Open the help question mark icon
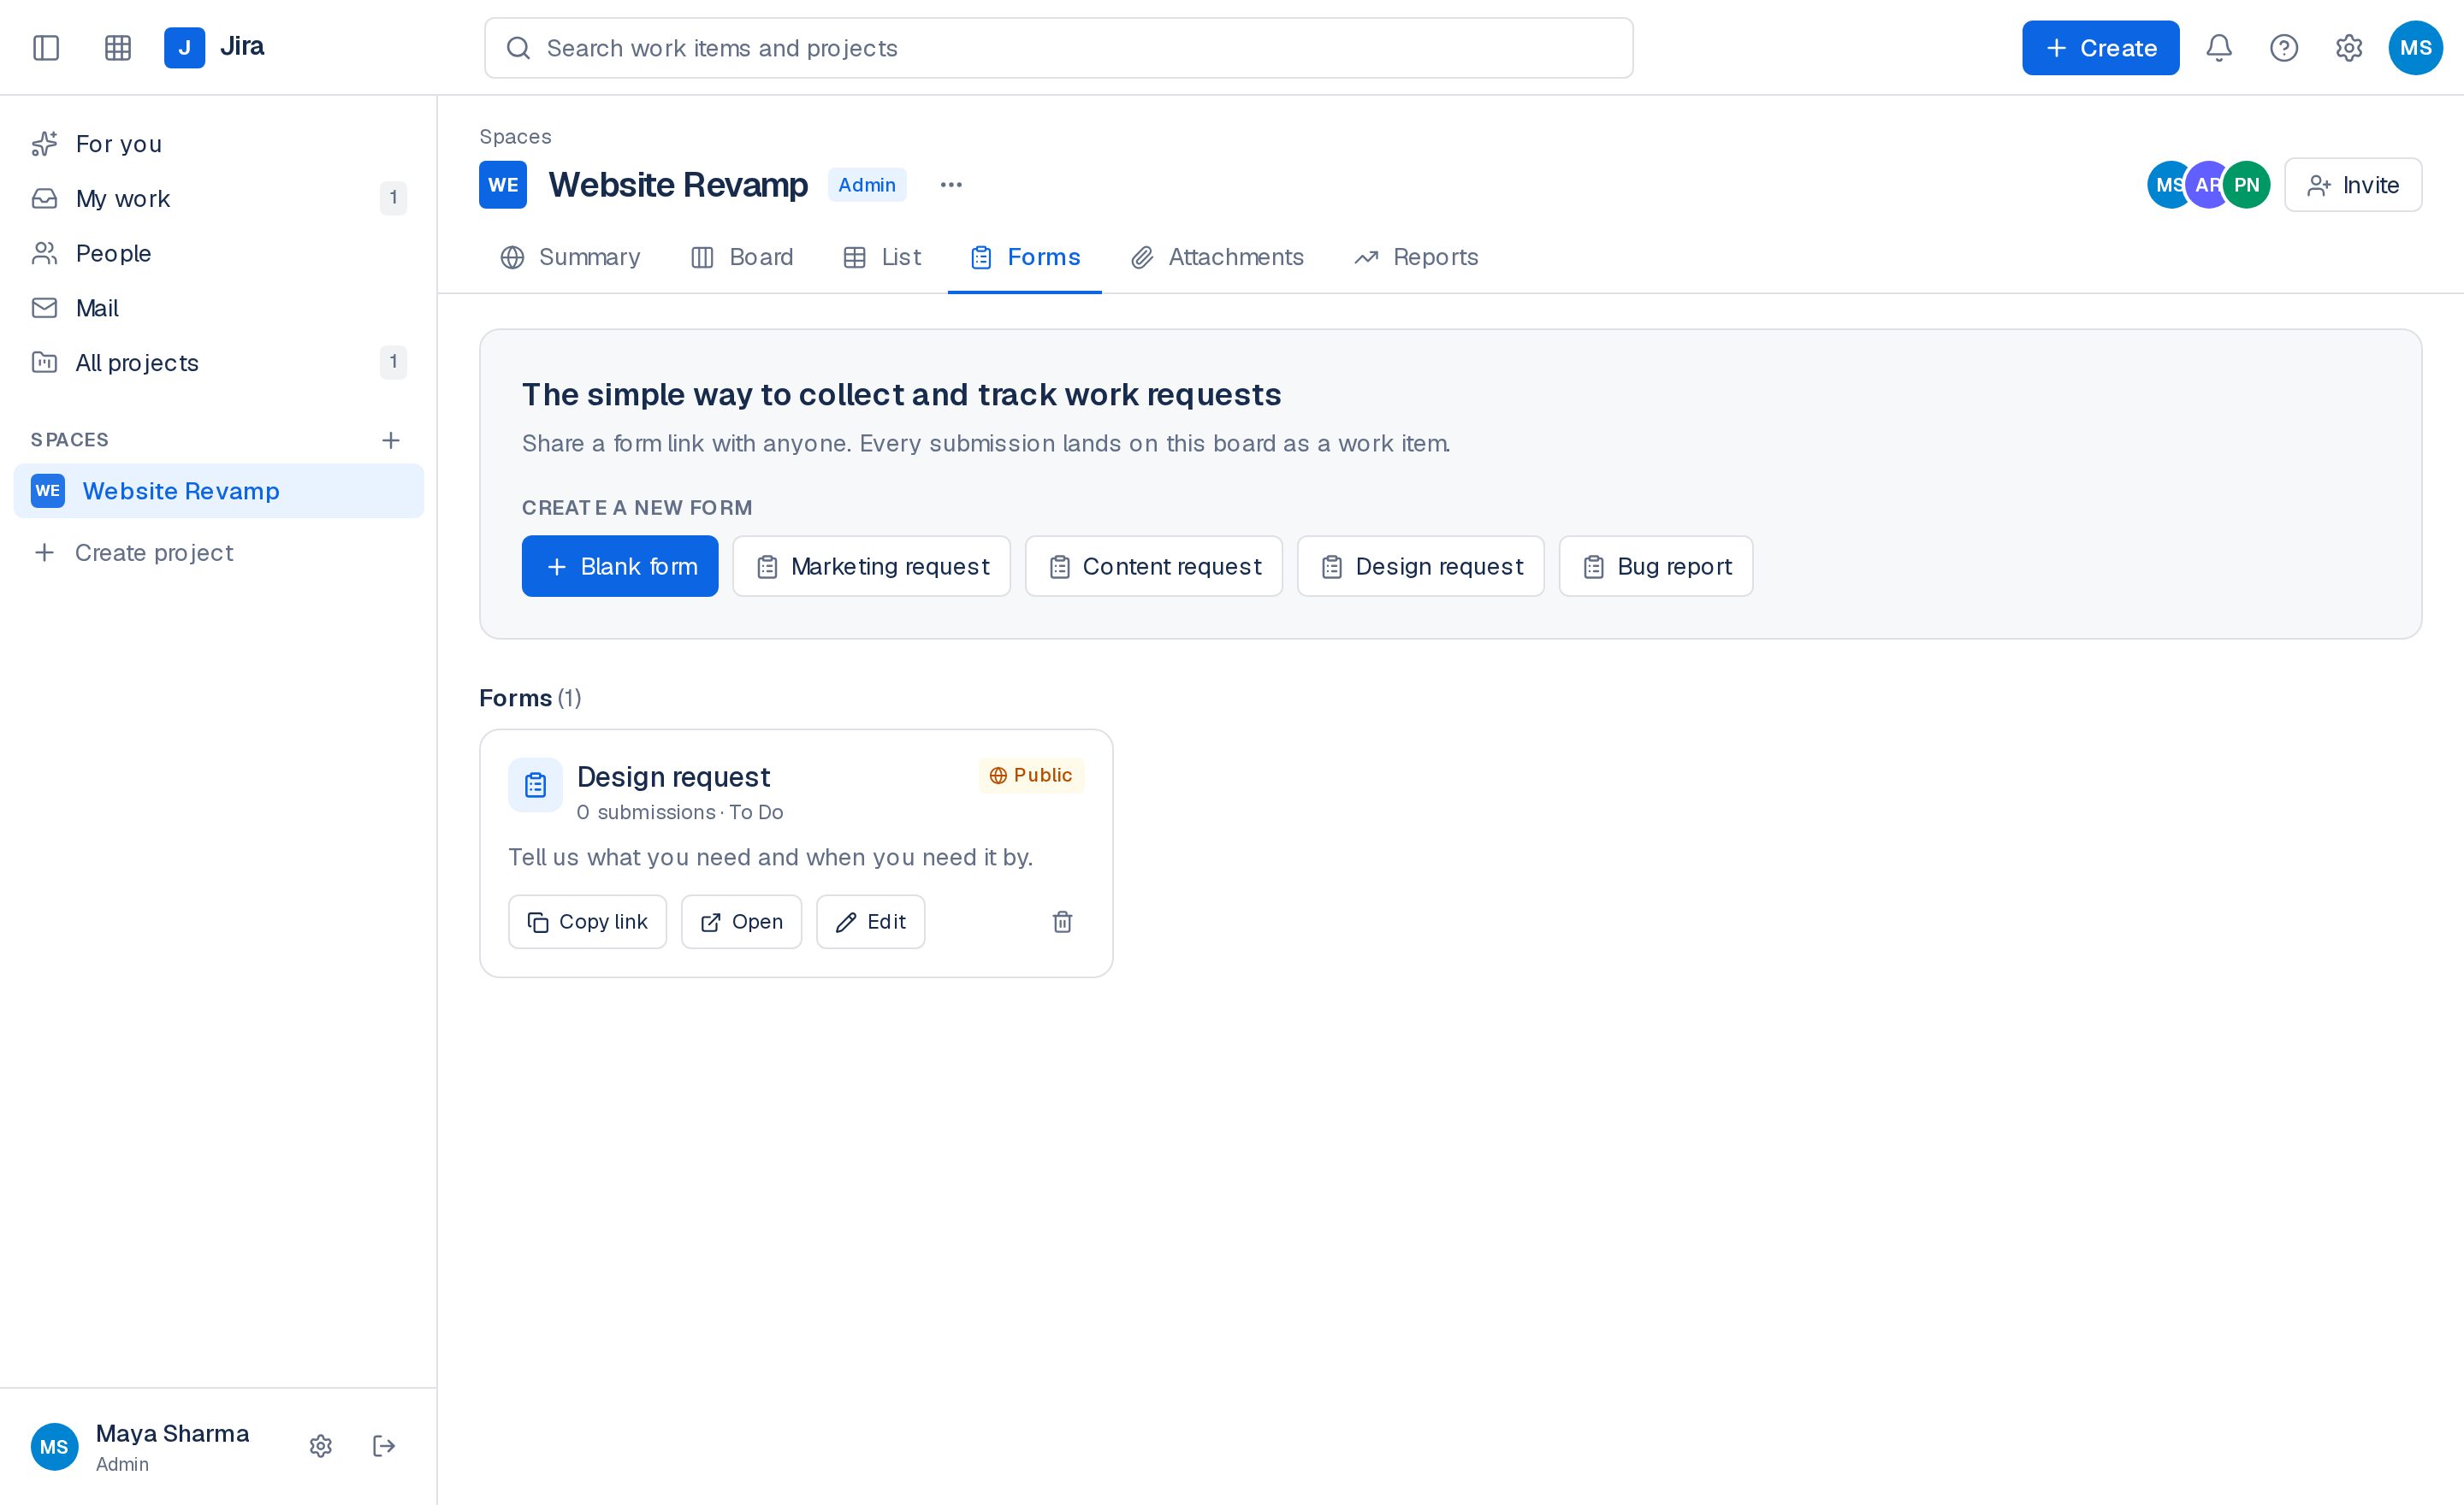Screen dimensions: 2464x1505 point(2284,48)
